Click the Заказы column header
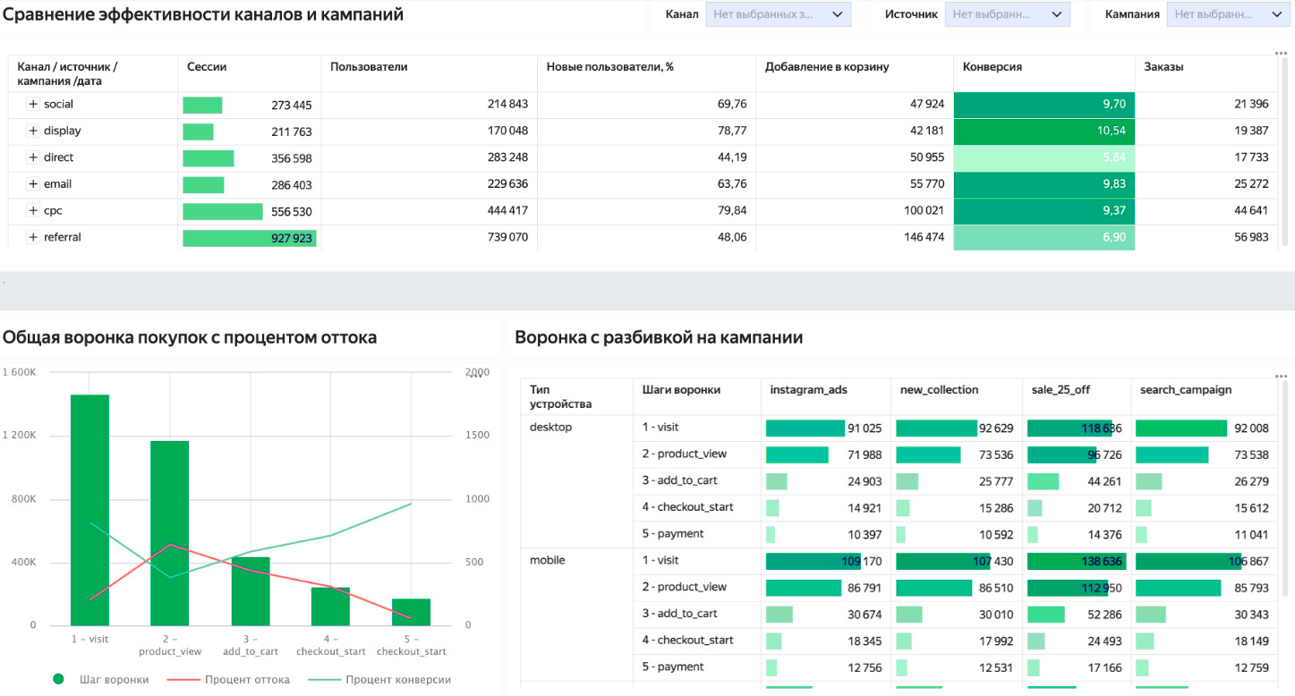The image size is (1295, 696). pos(1163,67)
